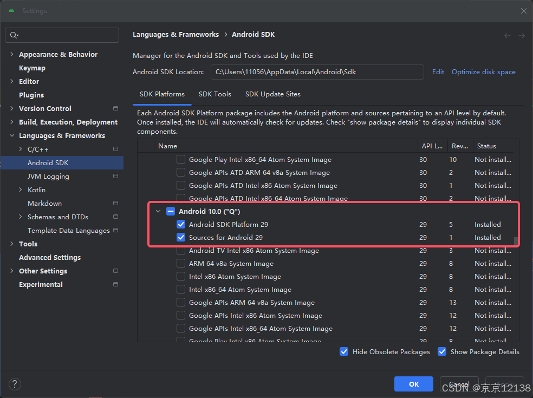The image size is (533, 398).
Task: Check Google APIs ATD Intel x86 Atom System Image
Action: [181, 185]
